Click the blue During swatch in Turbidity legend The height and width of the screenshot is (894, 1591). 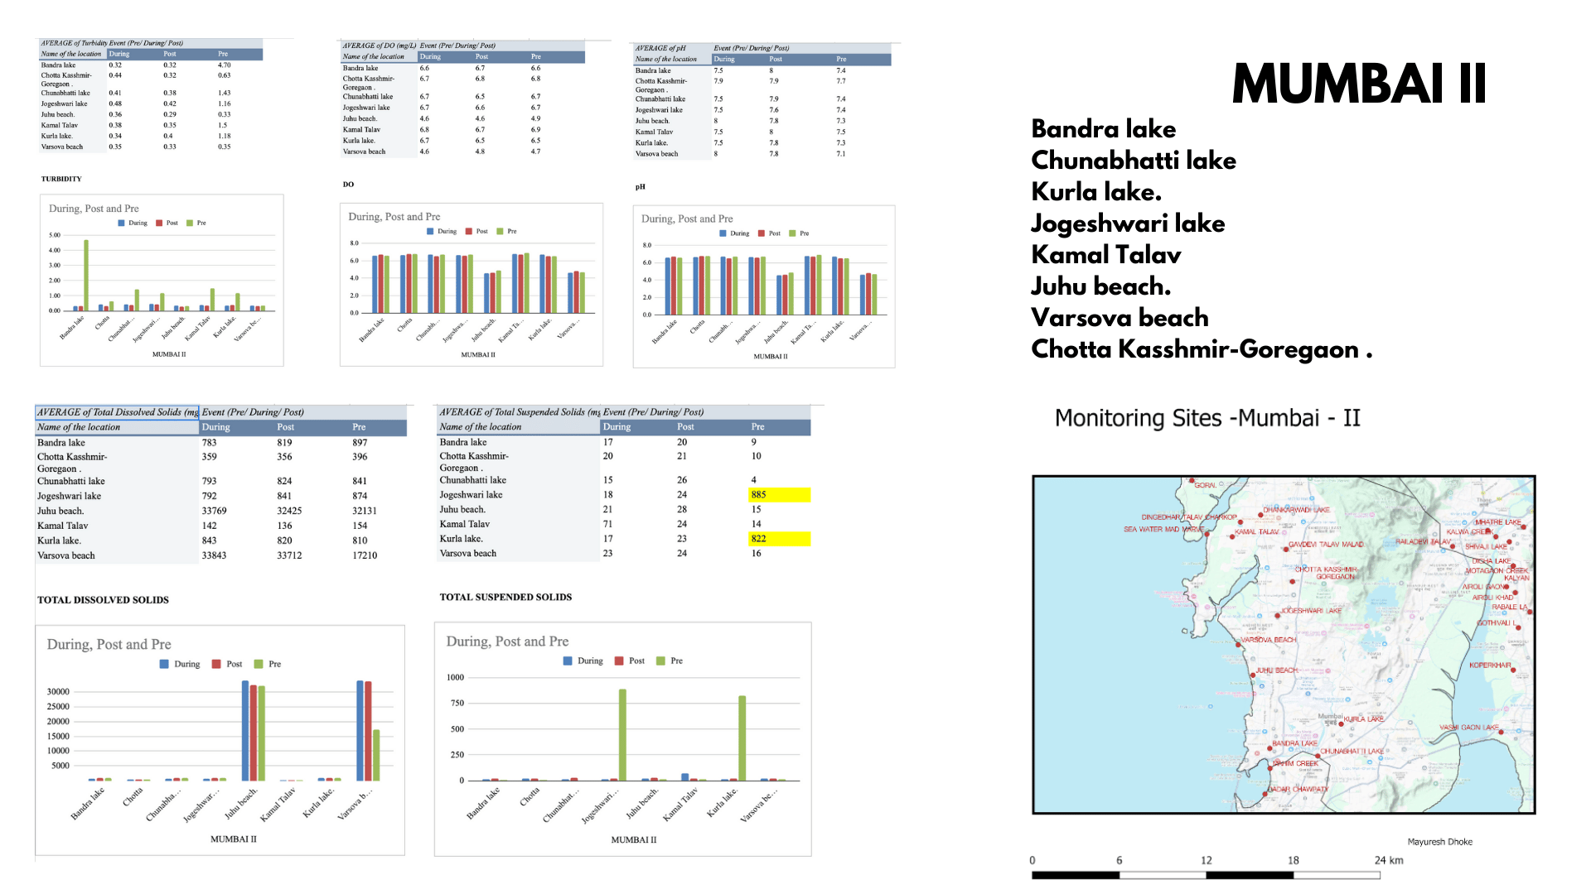tap(122, 223)
